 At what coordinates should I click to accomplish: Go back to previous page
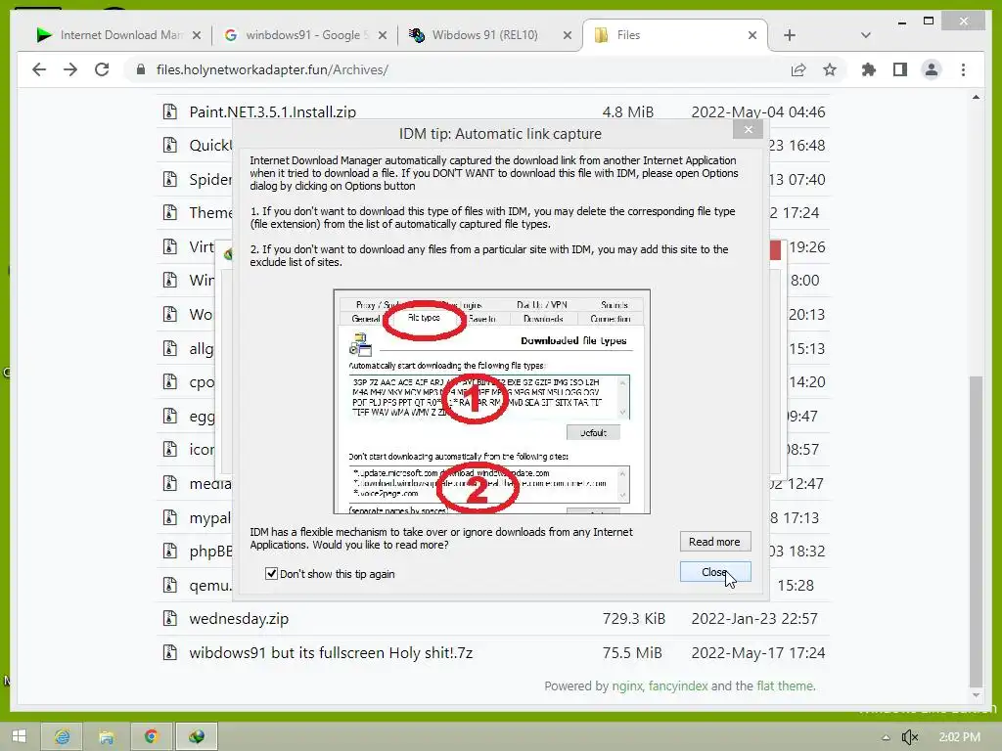[39, 69]
